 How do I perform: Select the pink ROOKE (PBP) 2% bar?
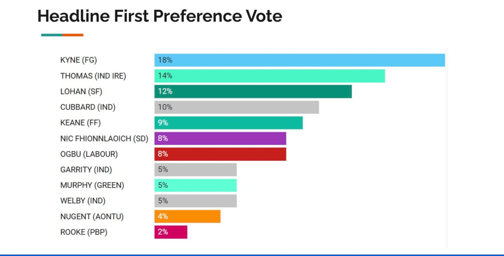[x=171, y=232]
